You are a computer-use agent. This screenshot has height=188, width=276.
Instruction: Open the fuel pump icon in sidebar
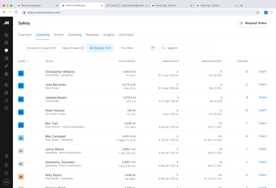(6, 58)
